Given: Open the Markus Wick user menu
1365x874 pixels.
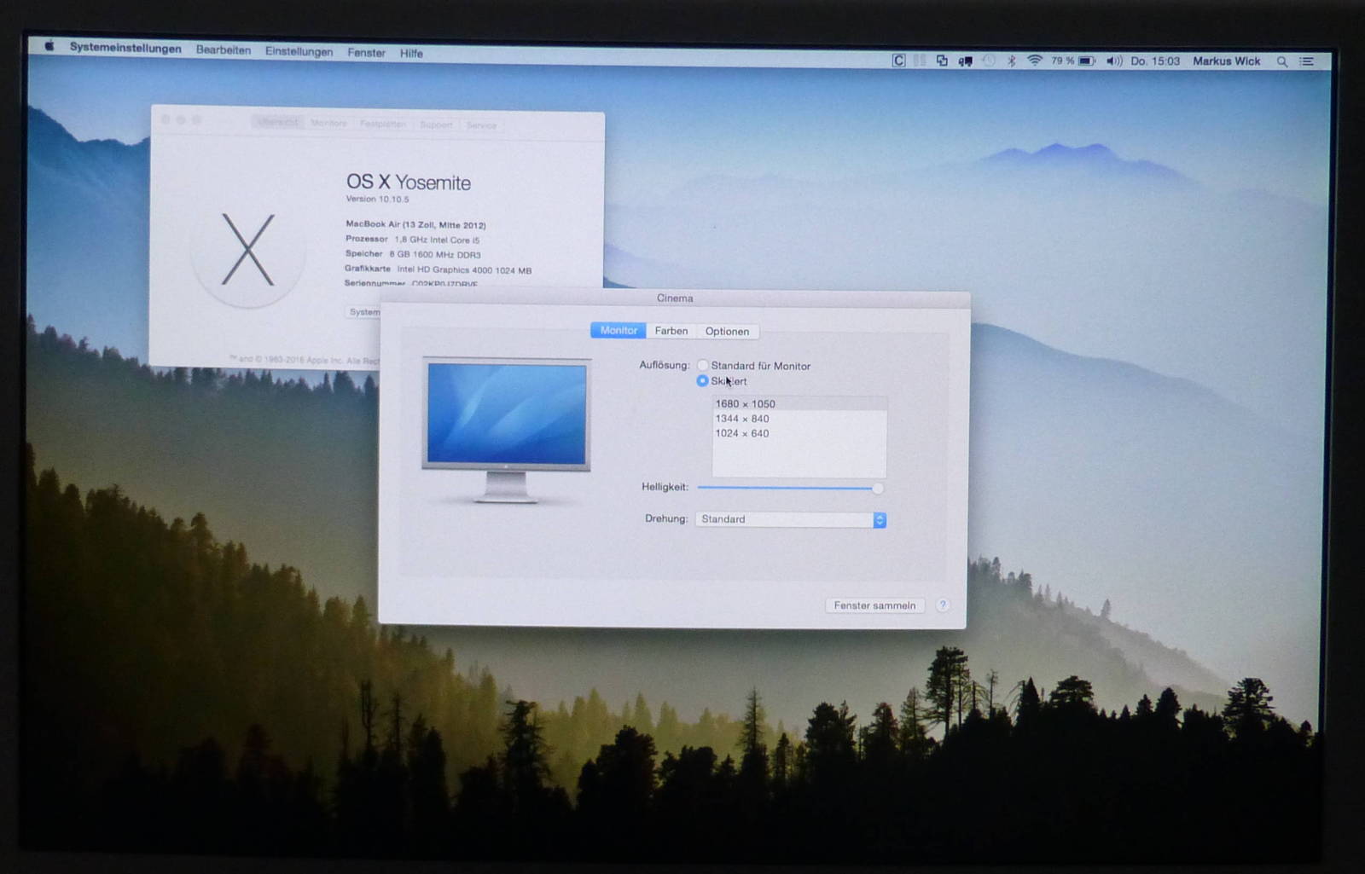Looking at the screenshot, I should click(1226, 61).
